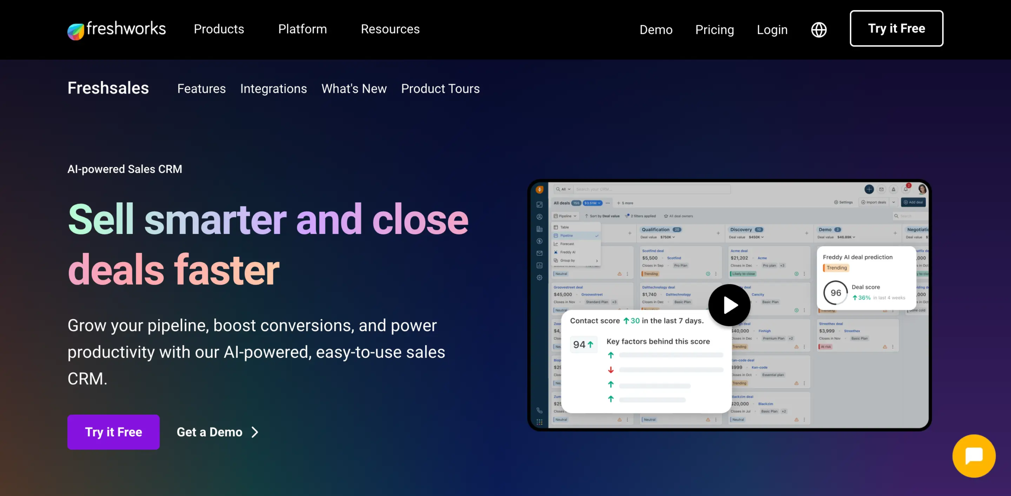
Task: Click the three-dots beside All deals in CRM preview
Action: point(608,203)
